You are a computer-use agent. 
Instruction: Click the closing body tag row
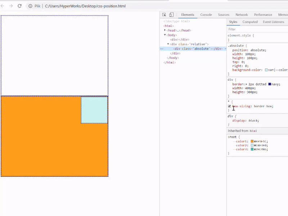(x=173, y=58)
